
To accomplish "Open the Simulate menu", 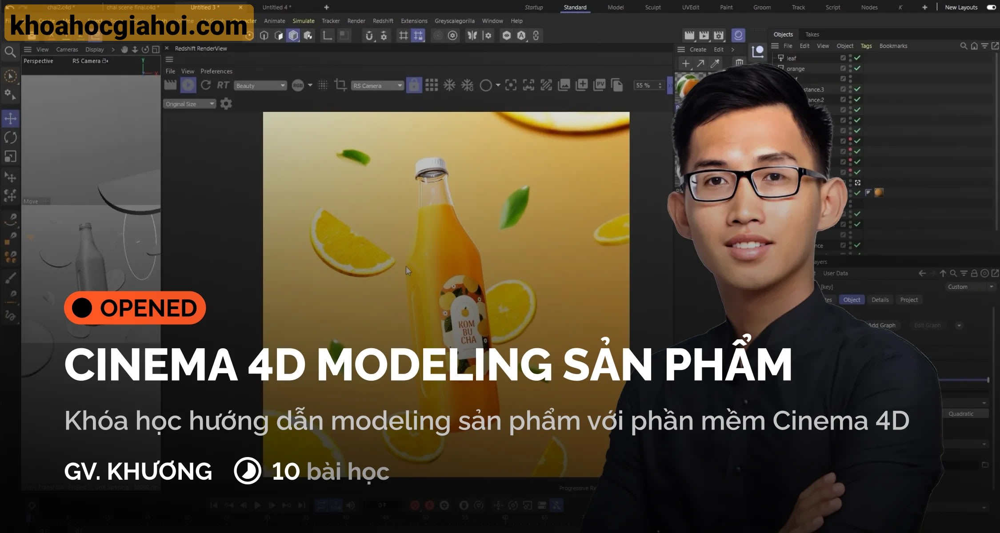I will [x=303, y=21].
